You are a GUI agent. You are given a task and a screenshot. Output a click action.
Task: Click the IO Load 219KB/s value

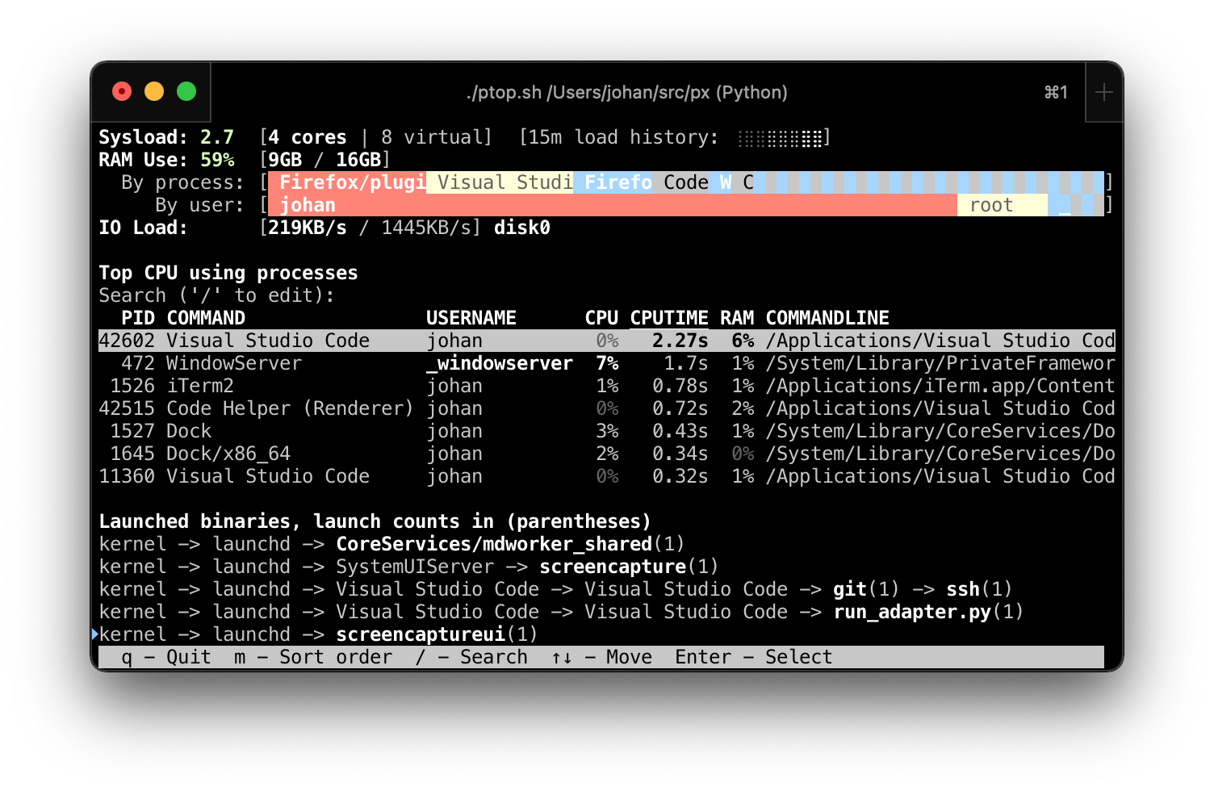pos(308,228)
